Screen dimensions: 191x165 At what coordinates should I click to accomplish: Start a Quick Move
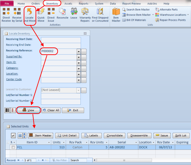(x=41, y=15)
